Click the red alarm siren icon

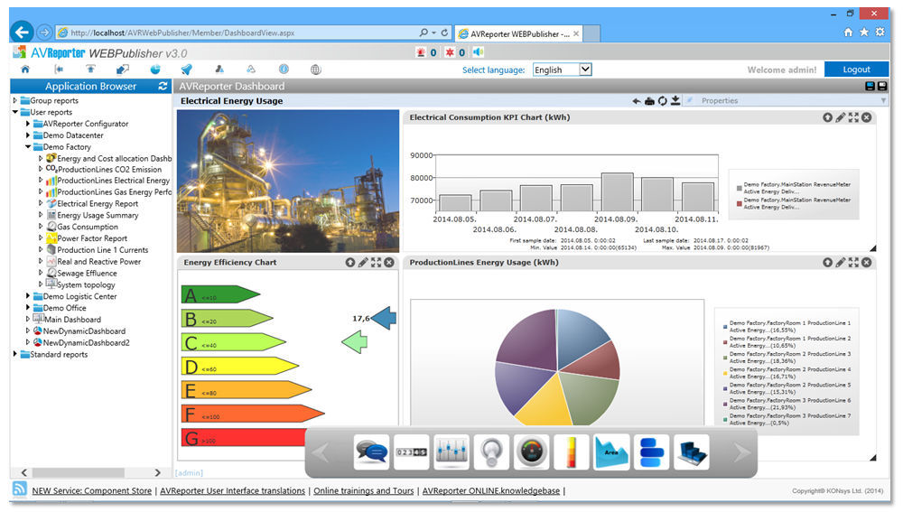point(421,52)
